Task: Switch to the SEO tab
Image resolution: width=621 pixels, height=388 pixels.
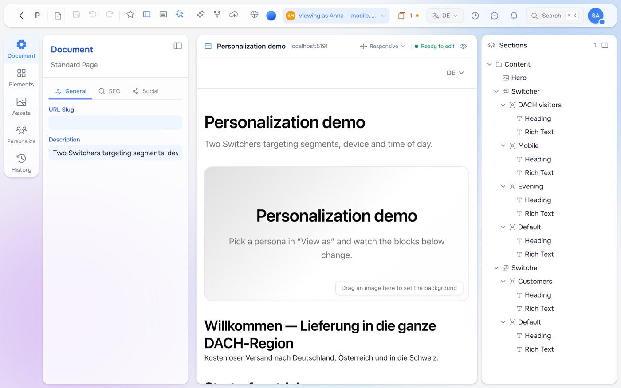Action: tap(110, 91)
